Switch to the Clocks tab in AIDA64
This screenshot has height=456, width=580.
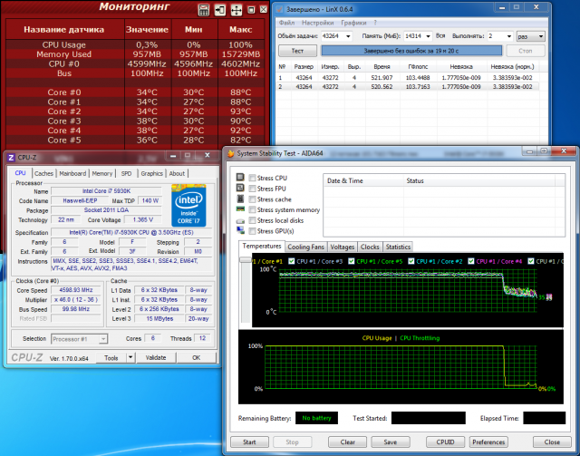click(370, 247)
